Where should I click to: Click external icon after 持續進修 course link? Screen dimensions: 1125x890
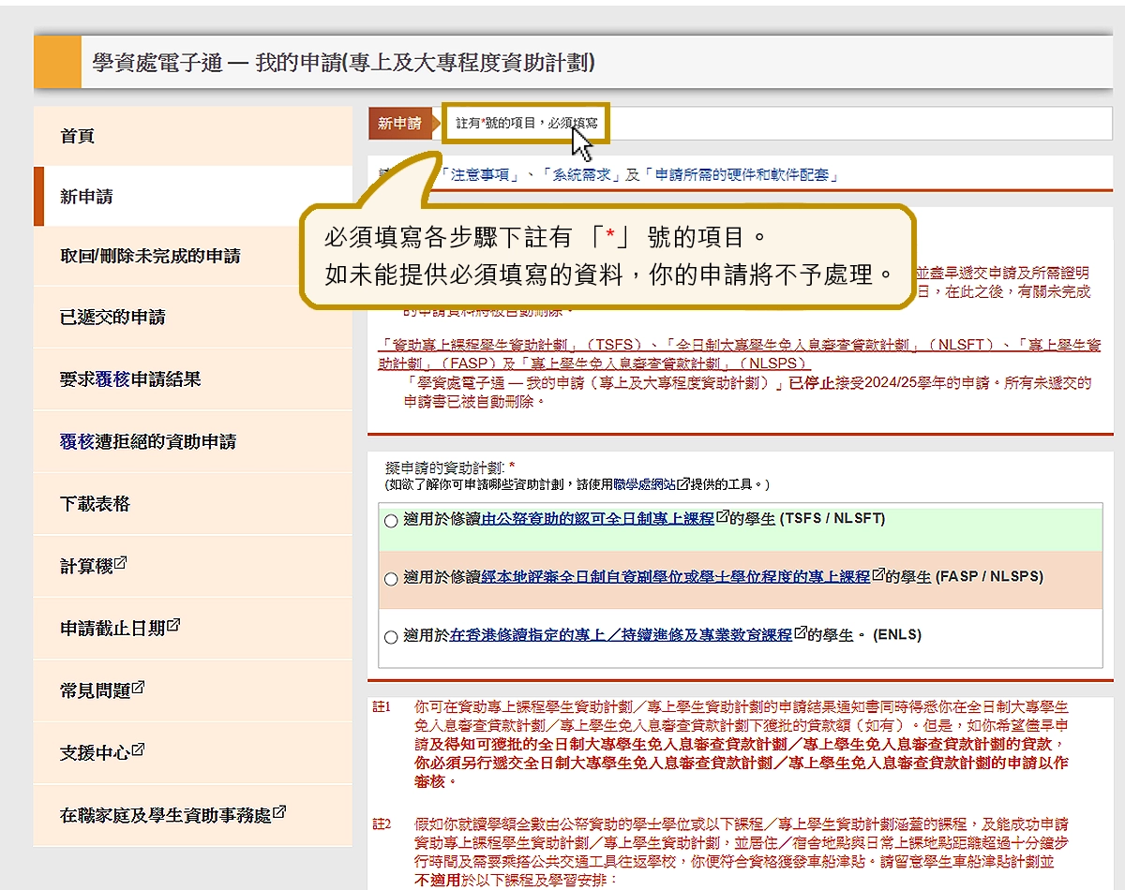(800, 633)
